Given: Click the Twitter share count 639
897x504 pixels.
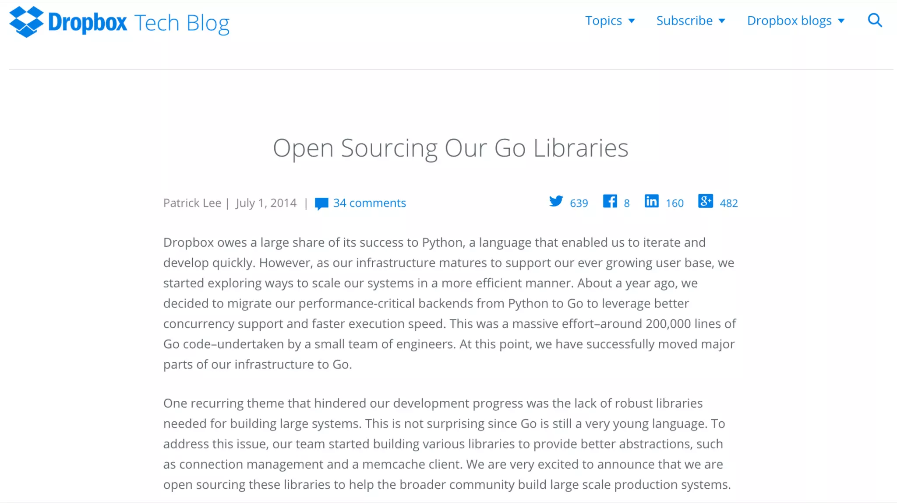Looking at the screenshot, I should (x=579, y=203).
